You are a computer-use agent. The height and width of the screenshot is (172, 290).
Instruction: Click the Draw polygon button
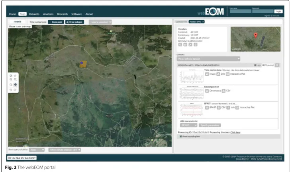74,22
